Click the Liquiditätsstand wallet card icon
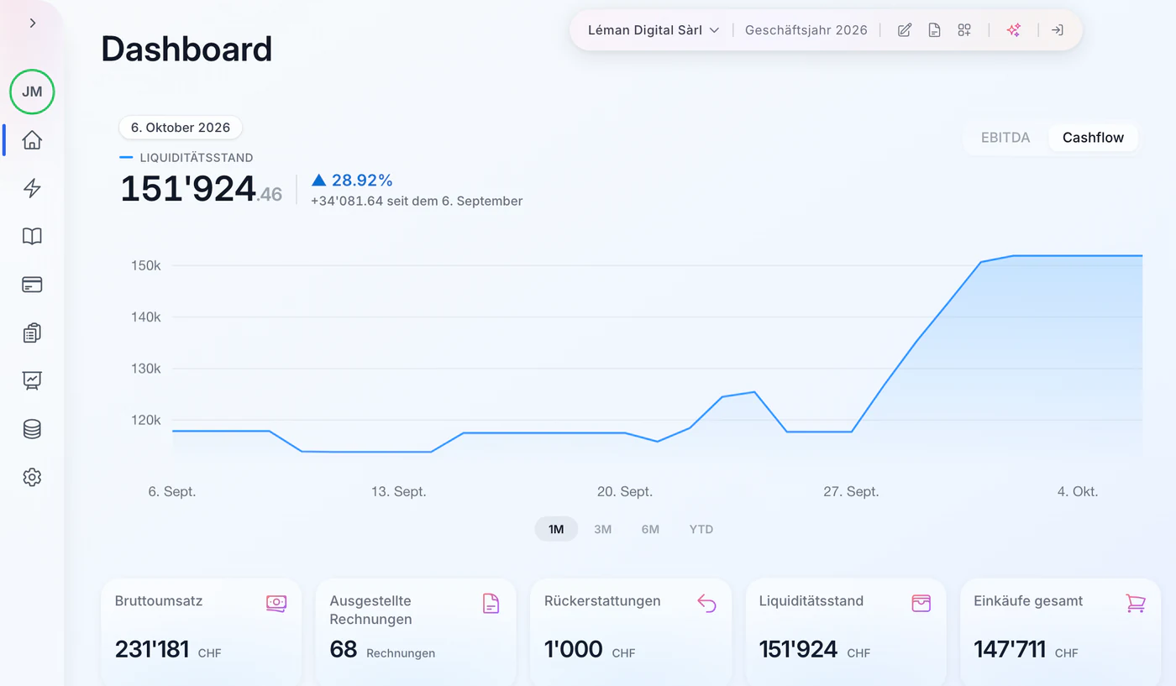Image resolution: width=1176 pixels, height=686 pixels. [921, 603]
